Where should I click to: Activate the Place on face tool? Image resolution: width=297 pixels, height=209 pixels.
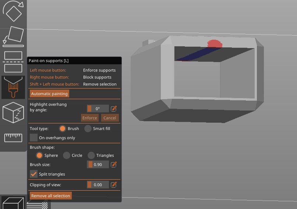click(13, 37)
